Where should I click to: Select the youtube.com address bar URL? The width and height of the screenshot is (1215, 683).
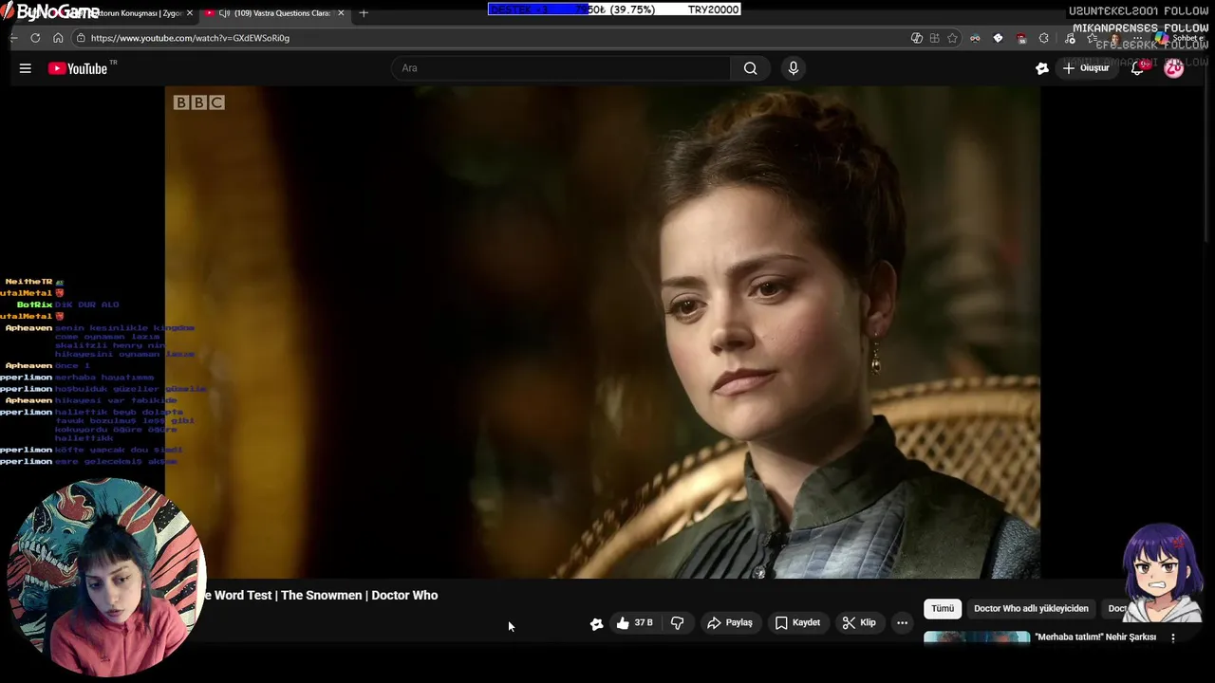pyautogui.click(x=190, y=38)
